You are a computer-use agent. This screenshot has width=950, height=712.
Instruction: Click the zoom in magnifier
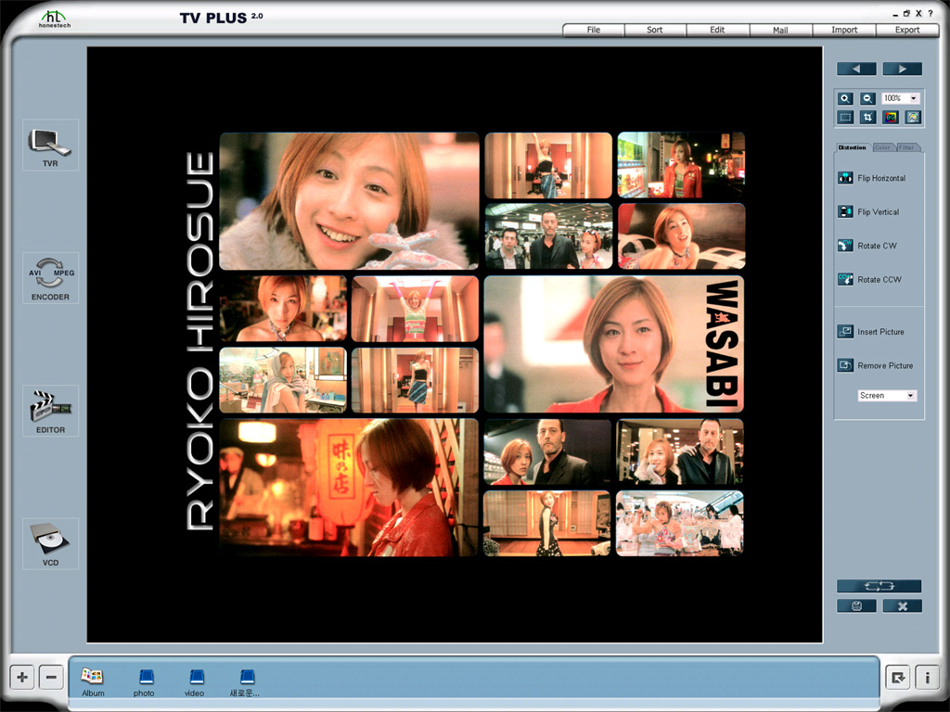point(845,98)
